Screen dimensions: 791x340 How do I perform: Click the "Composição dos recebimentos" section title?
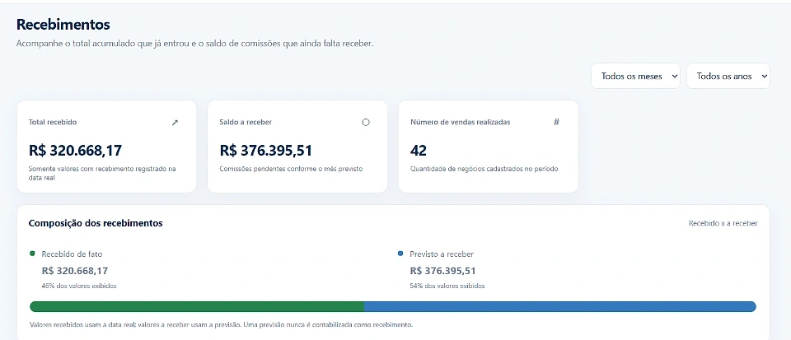coord(96,223)
